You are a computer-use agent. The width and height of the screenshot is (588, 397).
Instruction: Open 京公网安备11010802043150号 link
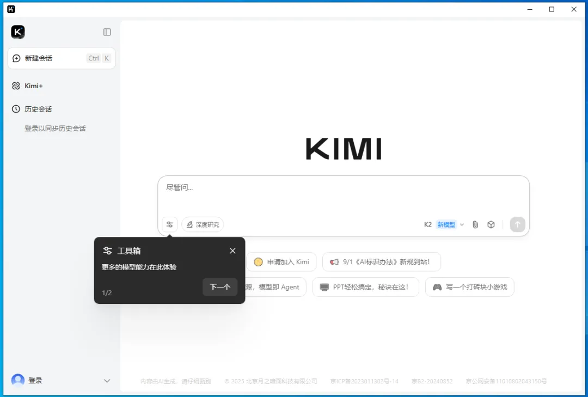(x=506, y=381)
